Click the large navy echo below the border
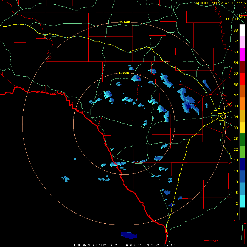 (128, 235)
